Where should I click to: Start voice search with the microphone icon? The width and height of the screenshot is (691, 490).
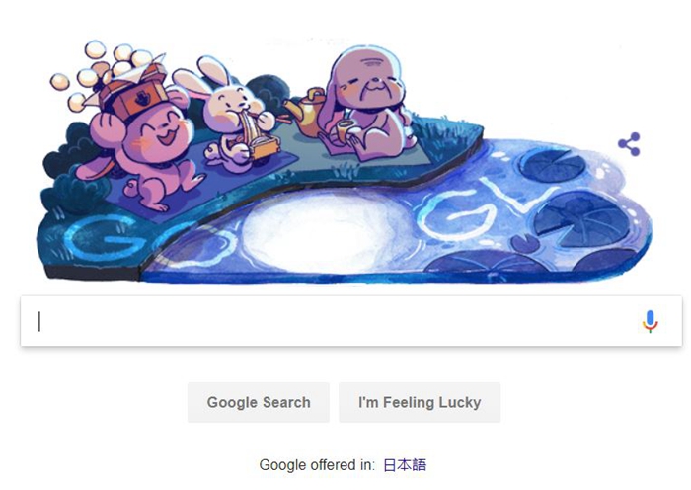[650, 321]
